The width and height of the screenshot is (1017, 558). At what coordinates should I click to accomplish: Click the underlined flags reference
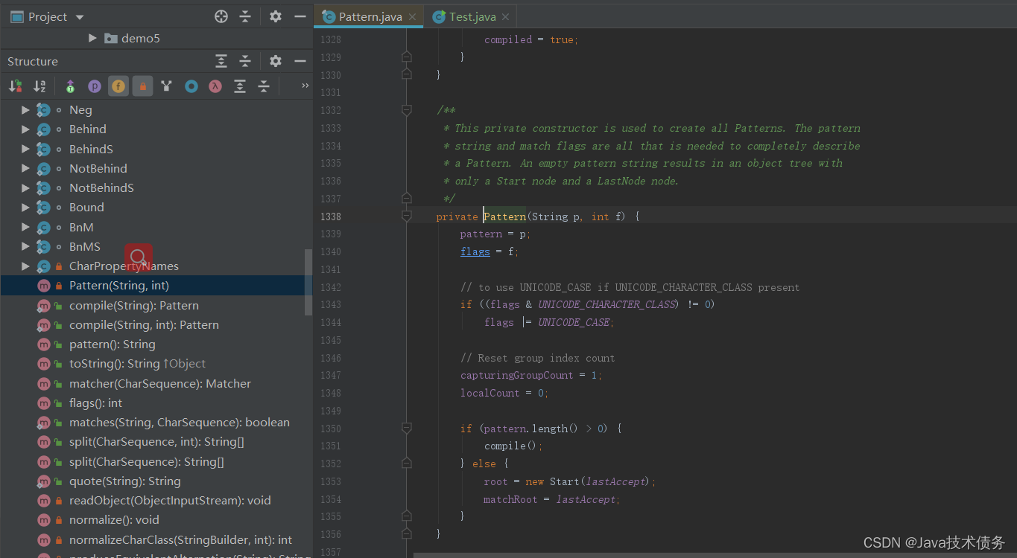pos(475,251)
